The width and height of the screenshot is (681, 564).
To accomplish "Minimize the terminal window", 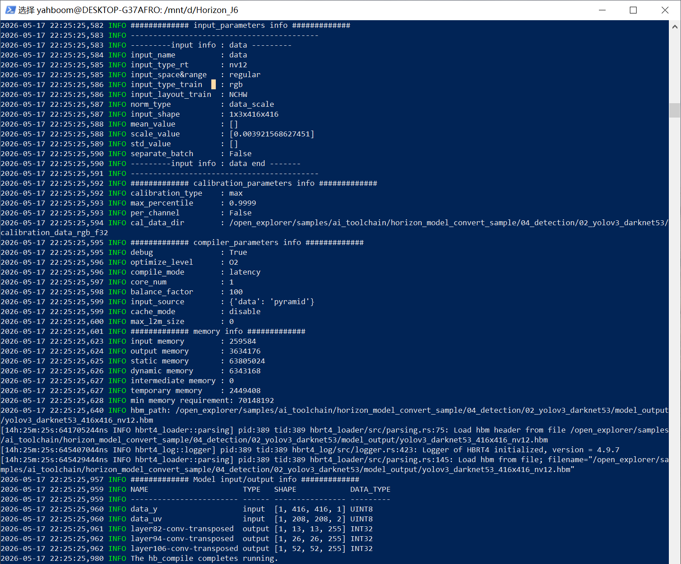I will 602,10.
